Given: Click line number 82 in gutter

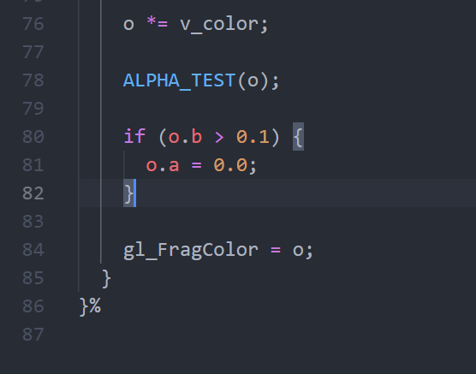Looking at the screenshot, I should coord(33,193).
